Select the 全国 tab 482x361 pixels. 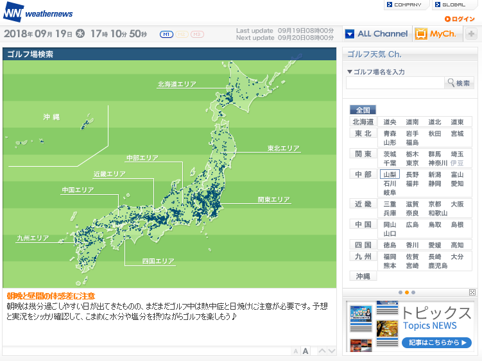[363, 110]
